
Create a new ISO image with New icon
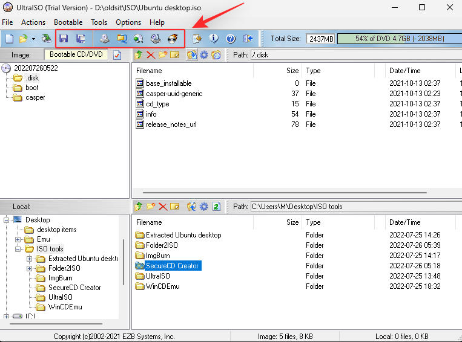click(x=10, y=39)
